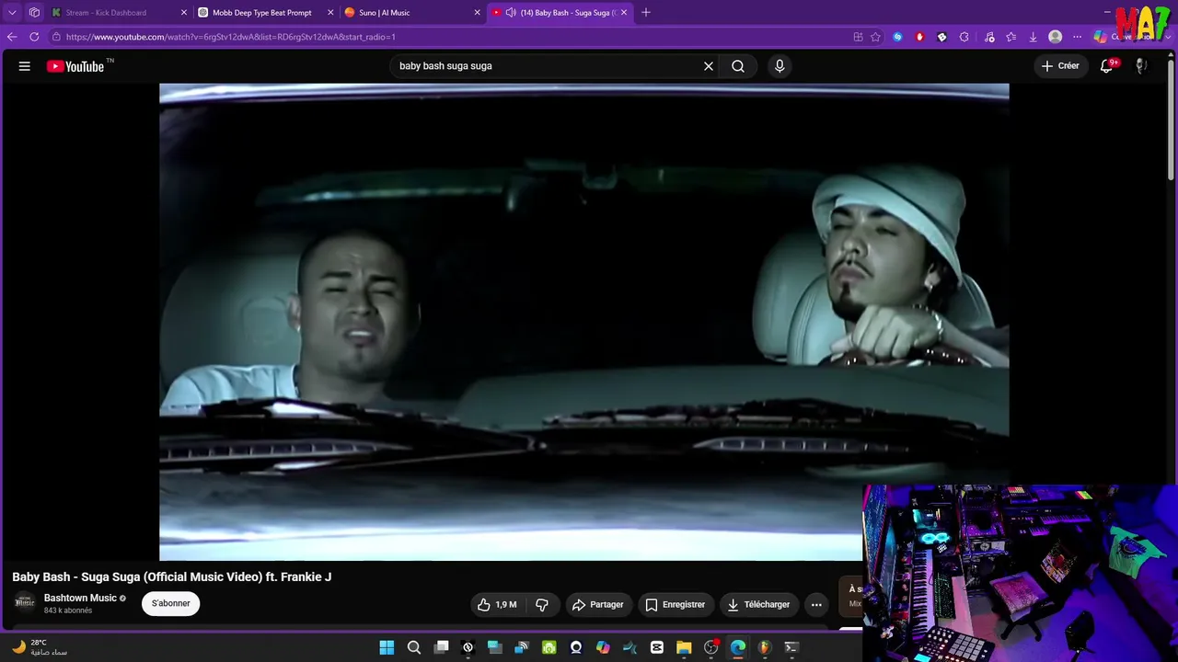Open browser favorites list
The height and width of the screenshot is (662, 1178).
click(x=1011, y=37)
